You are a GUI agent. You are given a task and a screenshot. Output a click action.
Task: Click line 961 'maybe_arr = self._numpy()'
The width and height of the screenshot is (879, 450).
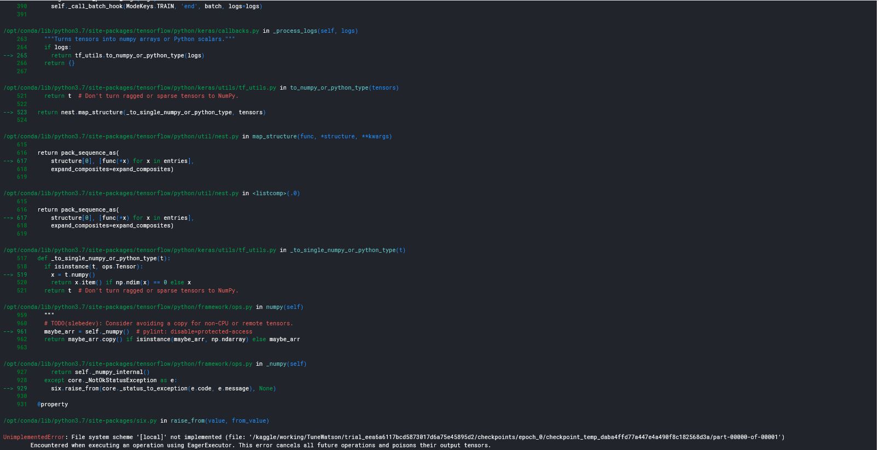(86, 331)
